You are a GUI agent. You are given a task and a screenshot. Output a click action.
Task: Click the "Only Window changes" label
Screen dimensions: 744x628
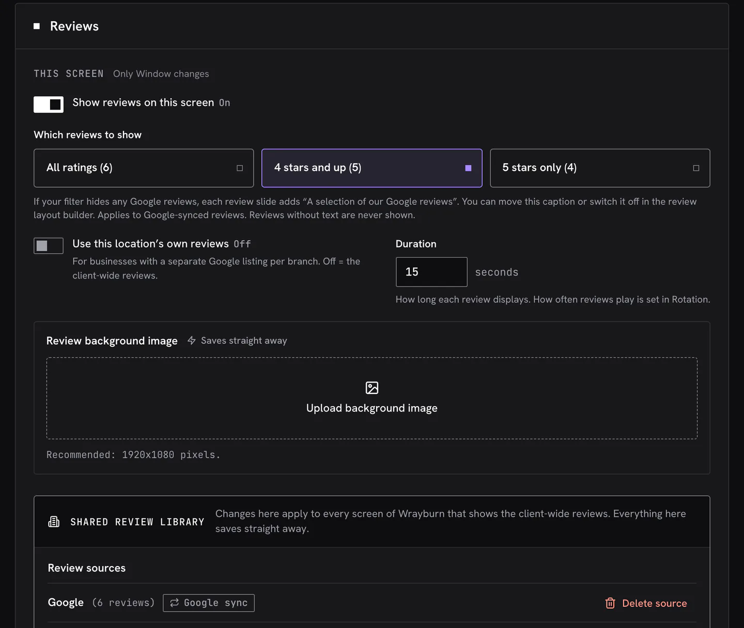(161, 74)
